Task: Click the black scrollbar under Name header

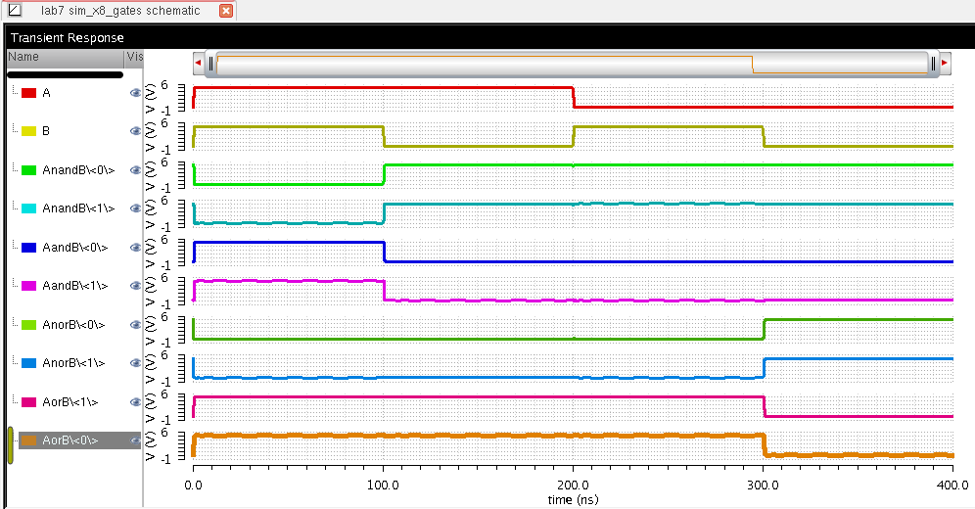Action: (x=66, y=74)
